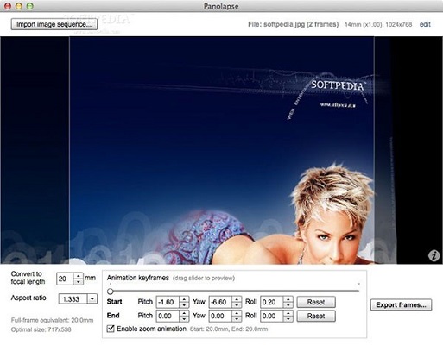The height and width of the screenshot is (345, 443).
Task: Increase the Start Pitch value
Action: pyautogui.click(x=184, y=299)
